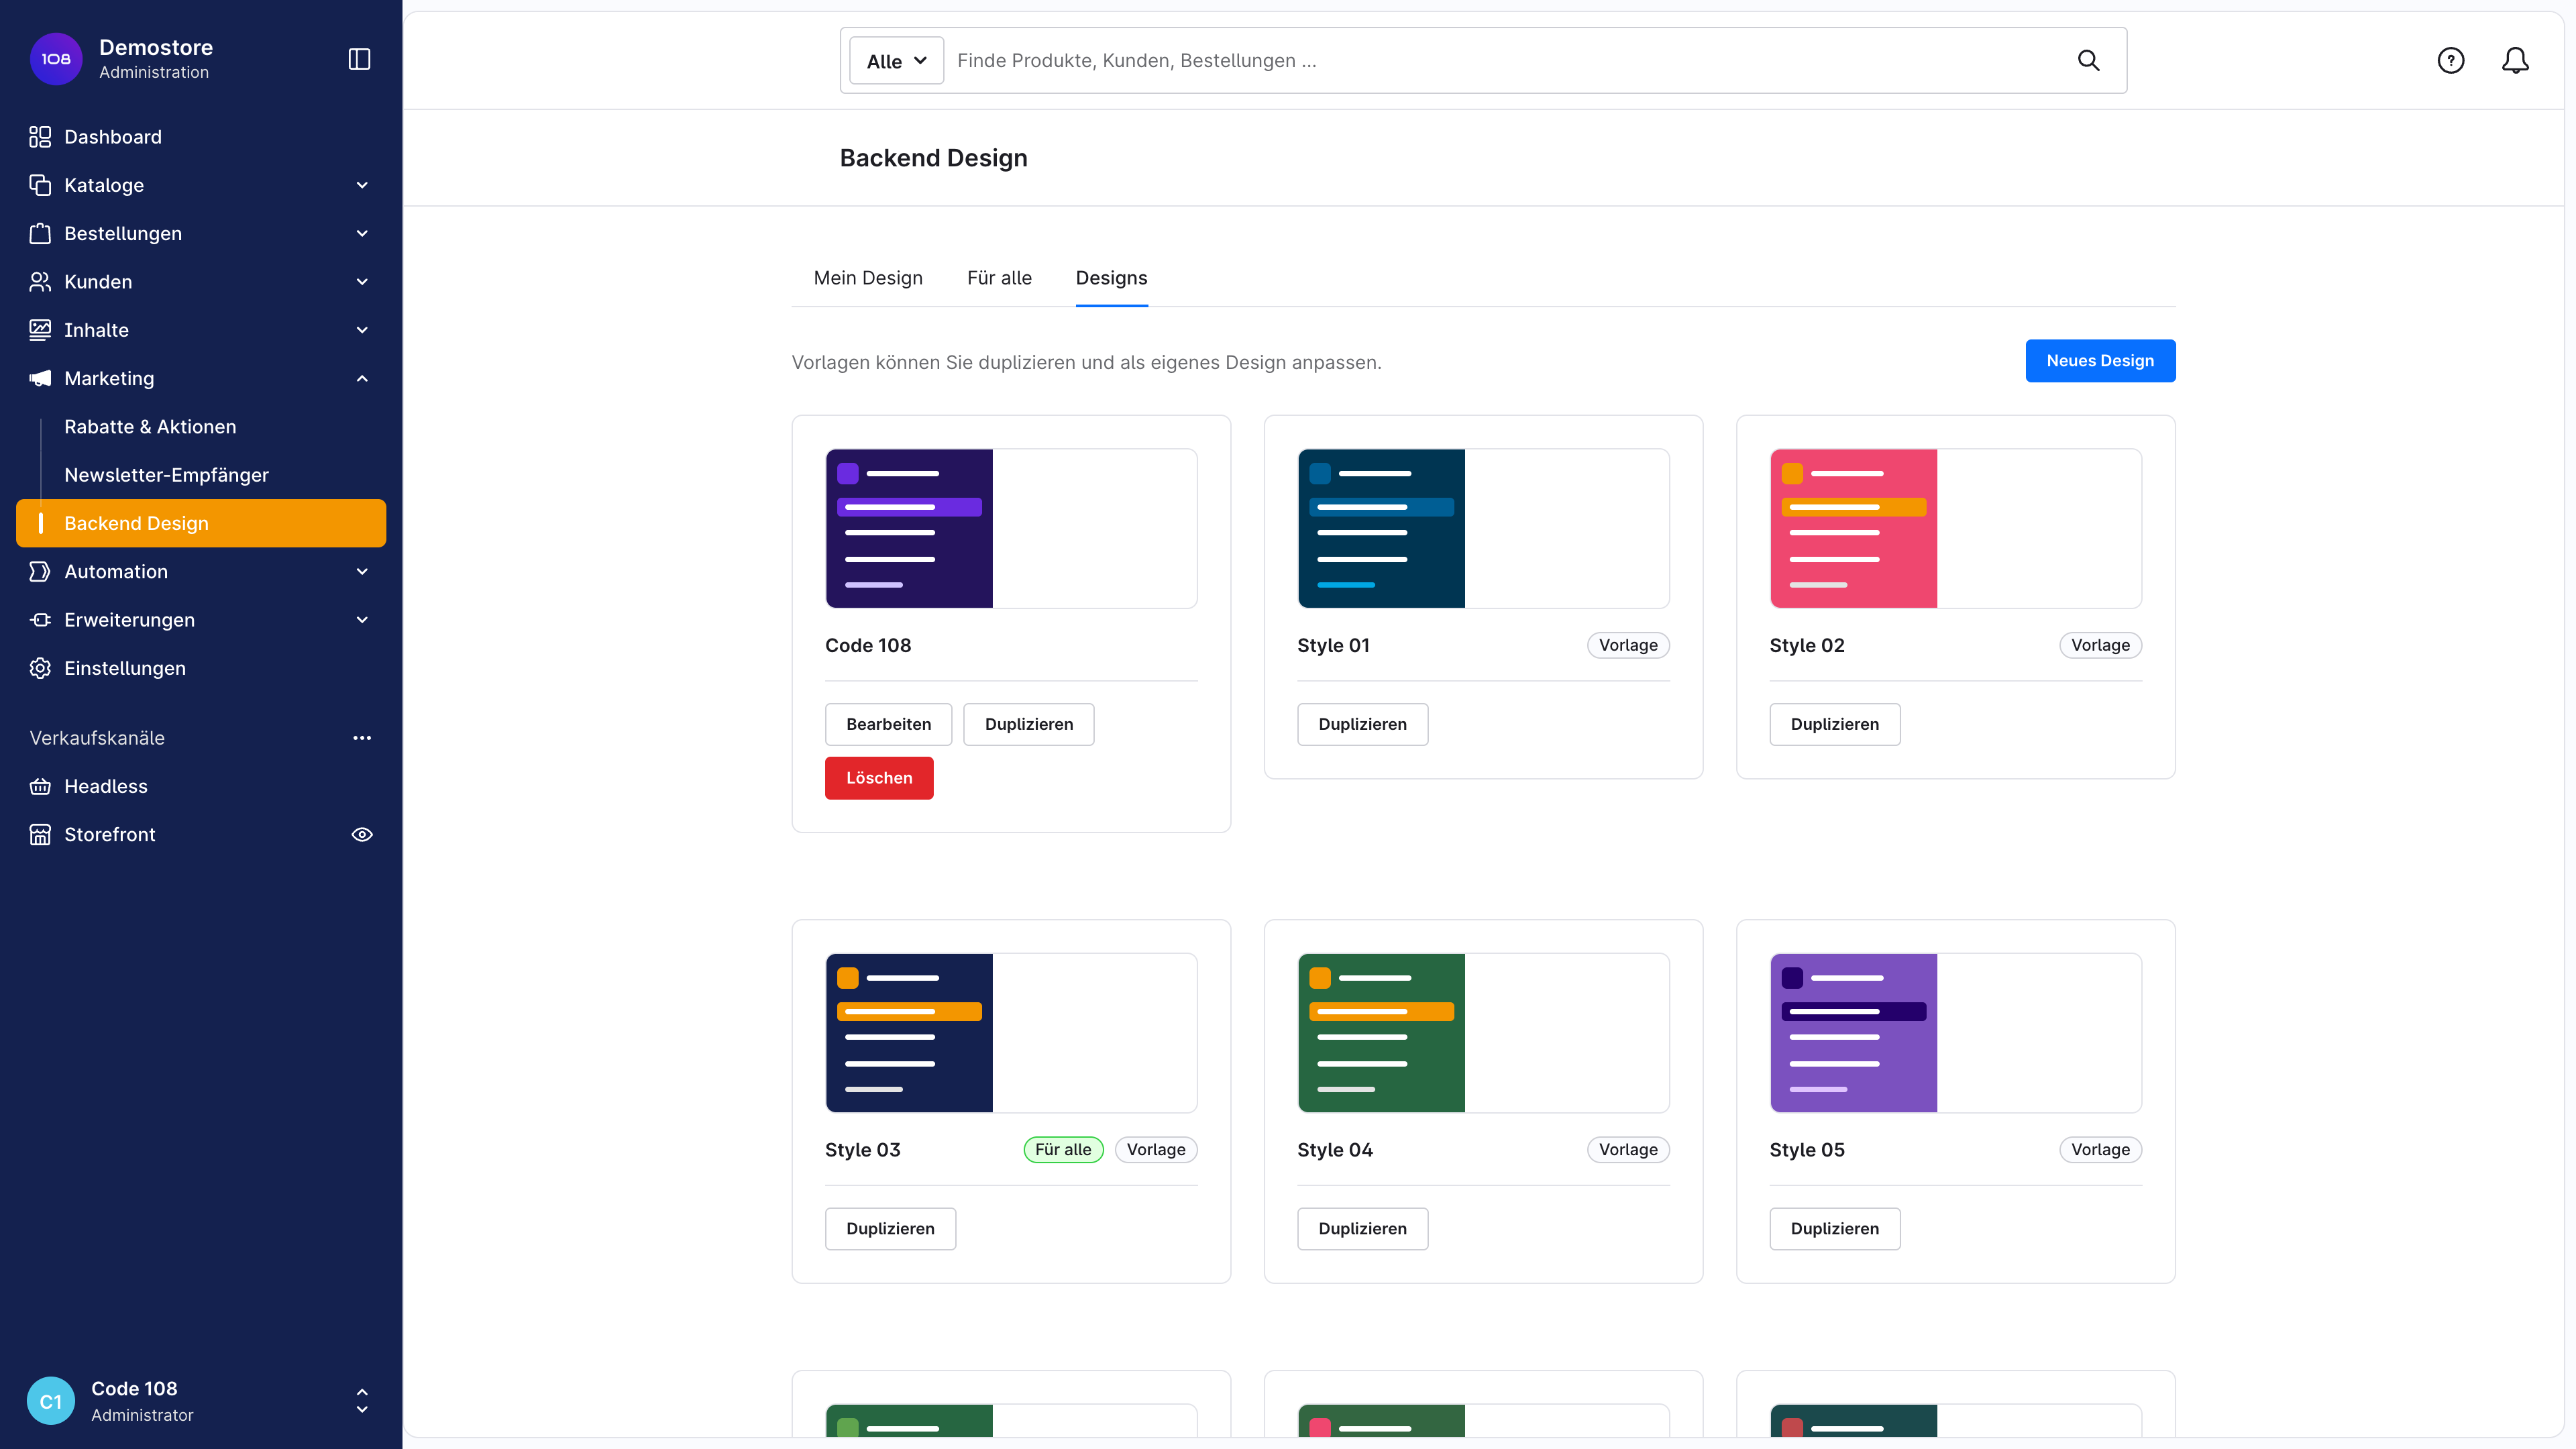This screenshot has height=1449, width=2576.
Task: Open Rabatte & Aktionen menu entry
Action: tap(201, 427)
